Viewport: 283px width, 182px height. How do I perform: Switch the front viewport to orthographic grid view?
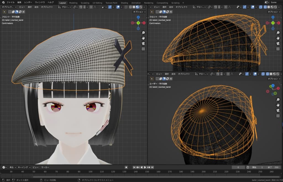(143, 49)
